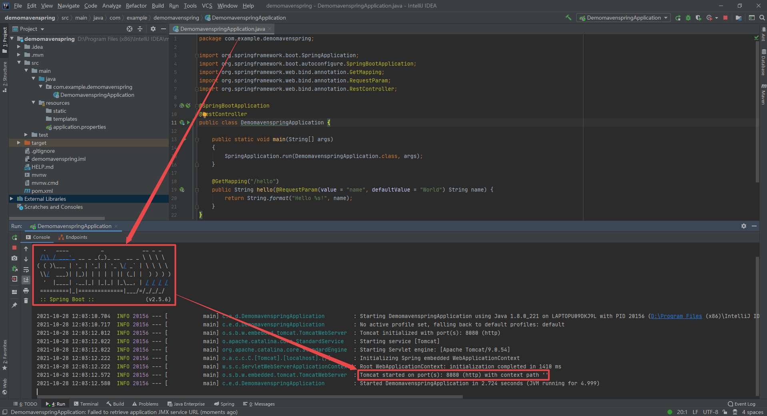Screen dimensions: 767x416
Task: Click the locate file crosshair in the Project panel
Action: click(x=130, y=29)
